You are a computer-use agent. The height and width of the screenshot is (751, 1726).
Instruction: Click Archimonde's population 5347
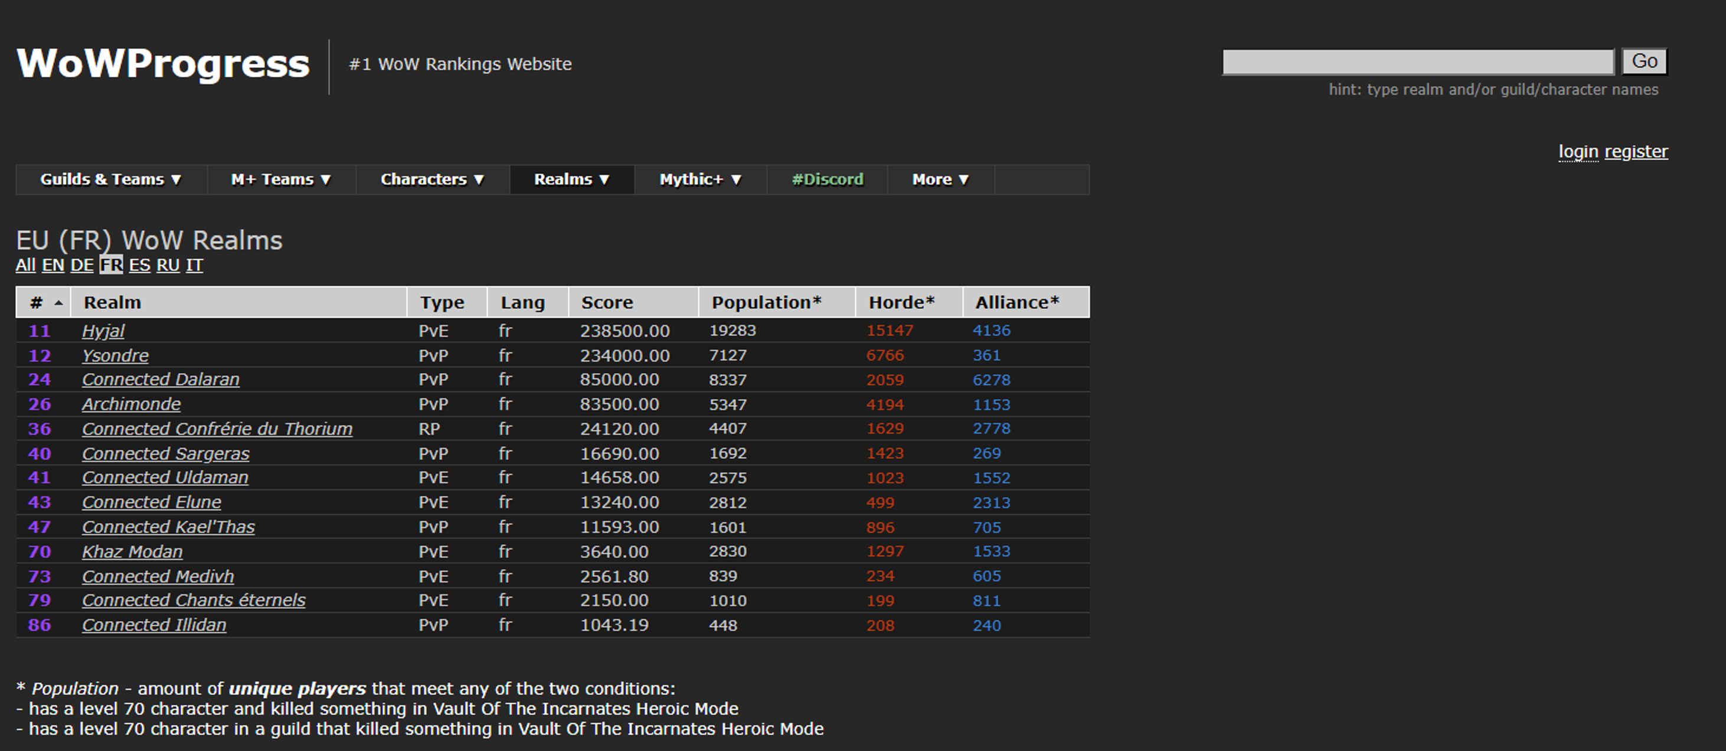tap(728, 404)
